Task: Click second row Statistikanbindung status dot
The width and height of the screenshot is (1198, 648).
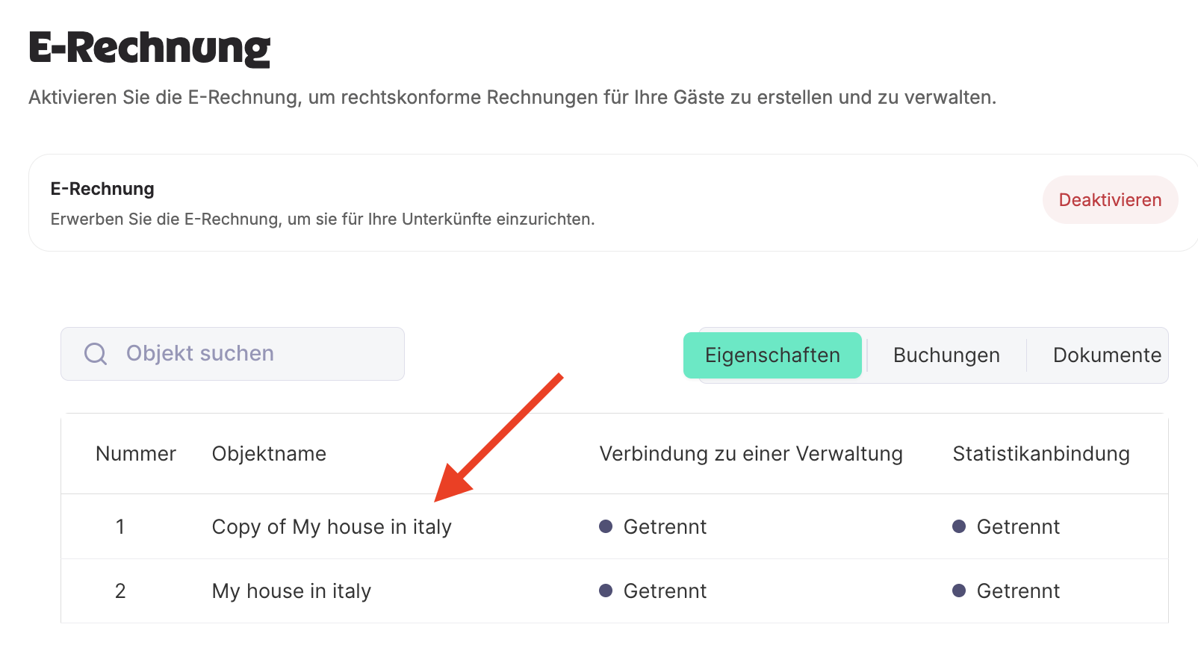Action: coord(959,591)
